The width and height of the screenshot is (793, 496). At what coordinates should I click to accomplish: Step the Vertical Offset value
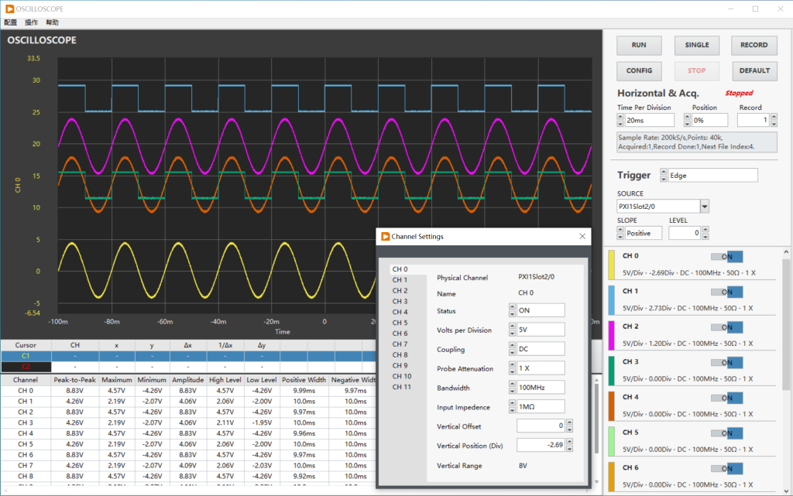coord(569,426)
